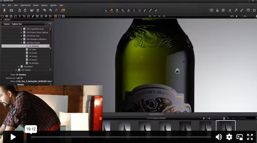Select the 04 Screen folder

click(33, 56)
